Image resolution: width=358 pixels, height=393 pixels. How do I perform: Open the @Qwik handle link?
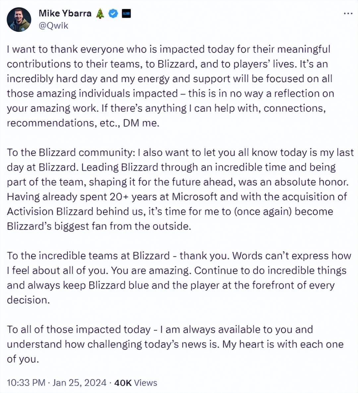53,26
